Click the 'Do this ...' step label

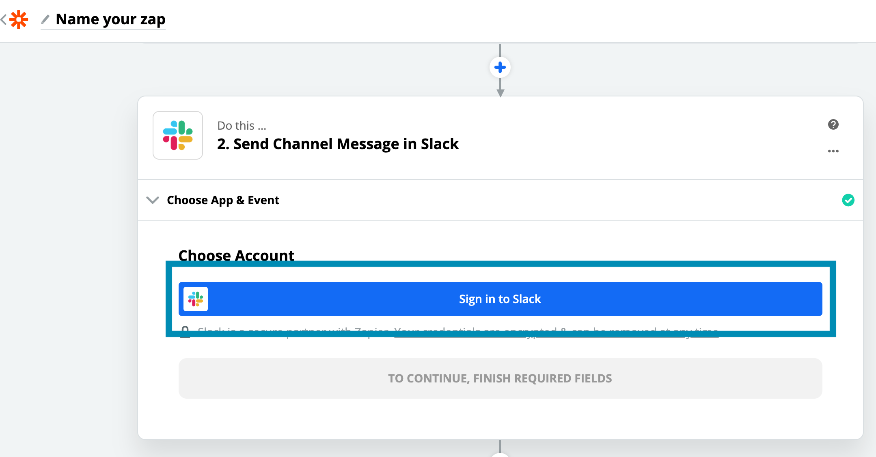[242, 126]
